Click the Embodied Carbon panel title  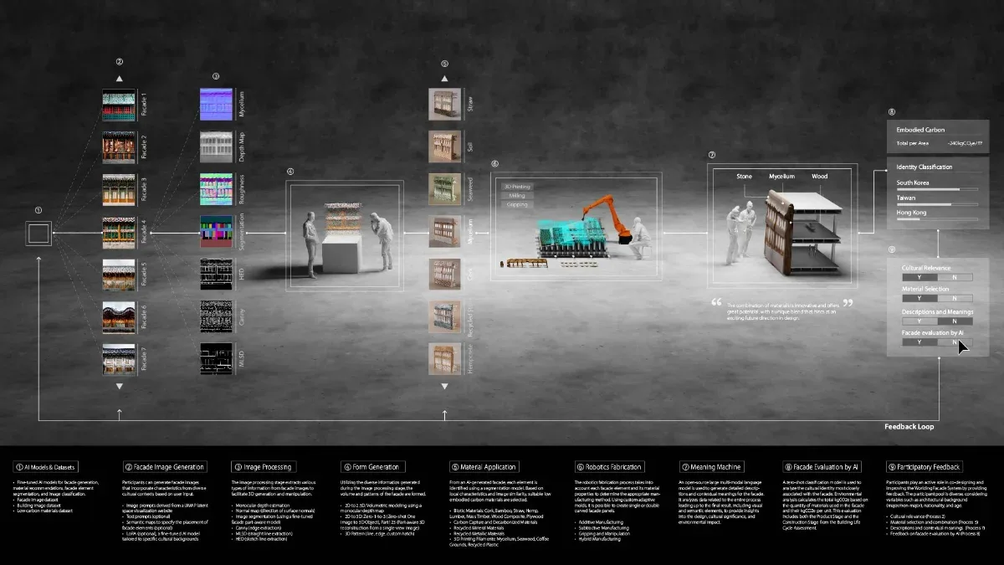(920, 131)
